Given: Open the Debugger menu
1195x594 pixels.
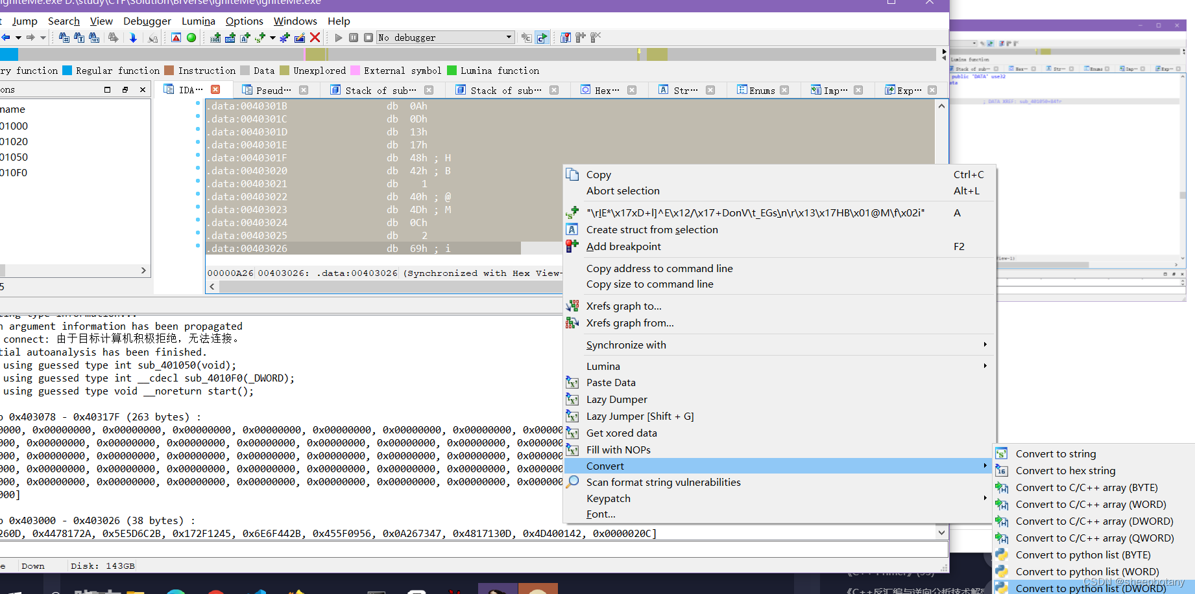Looking at the screenshot, I should (x=147, y=21).
